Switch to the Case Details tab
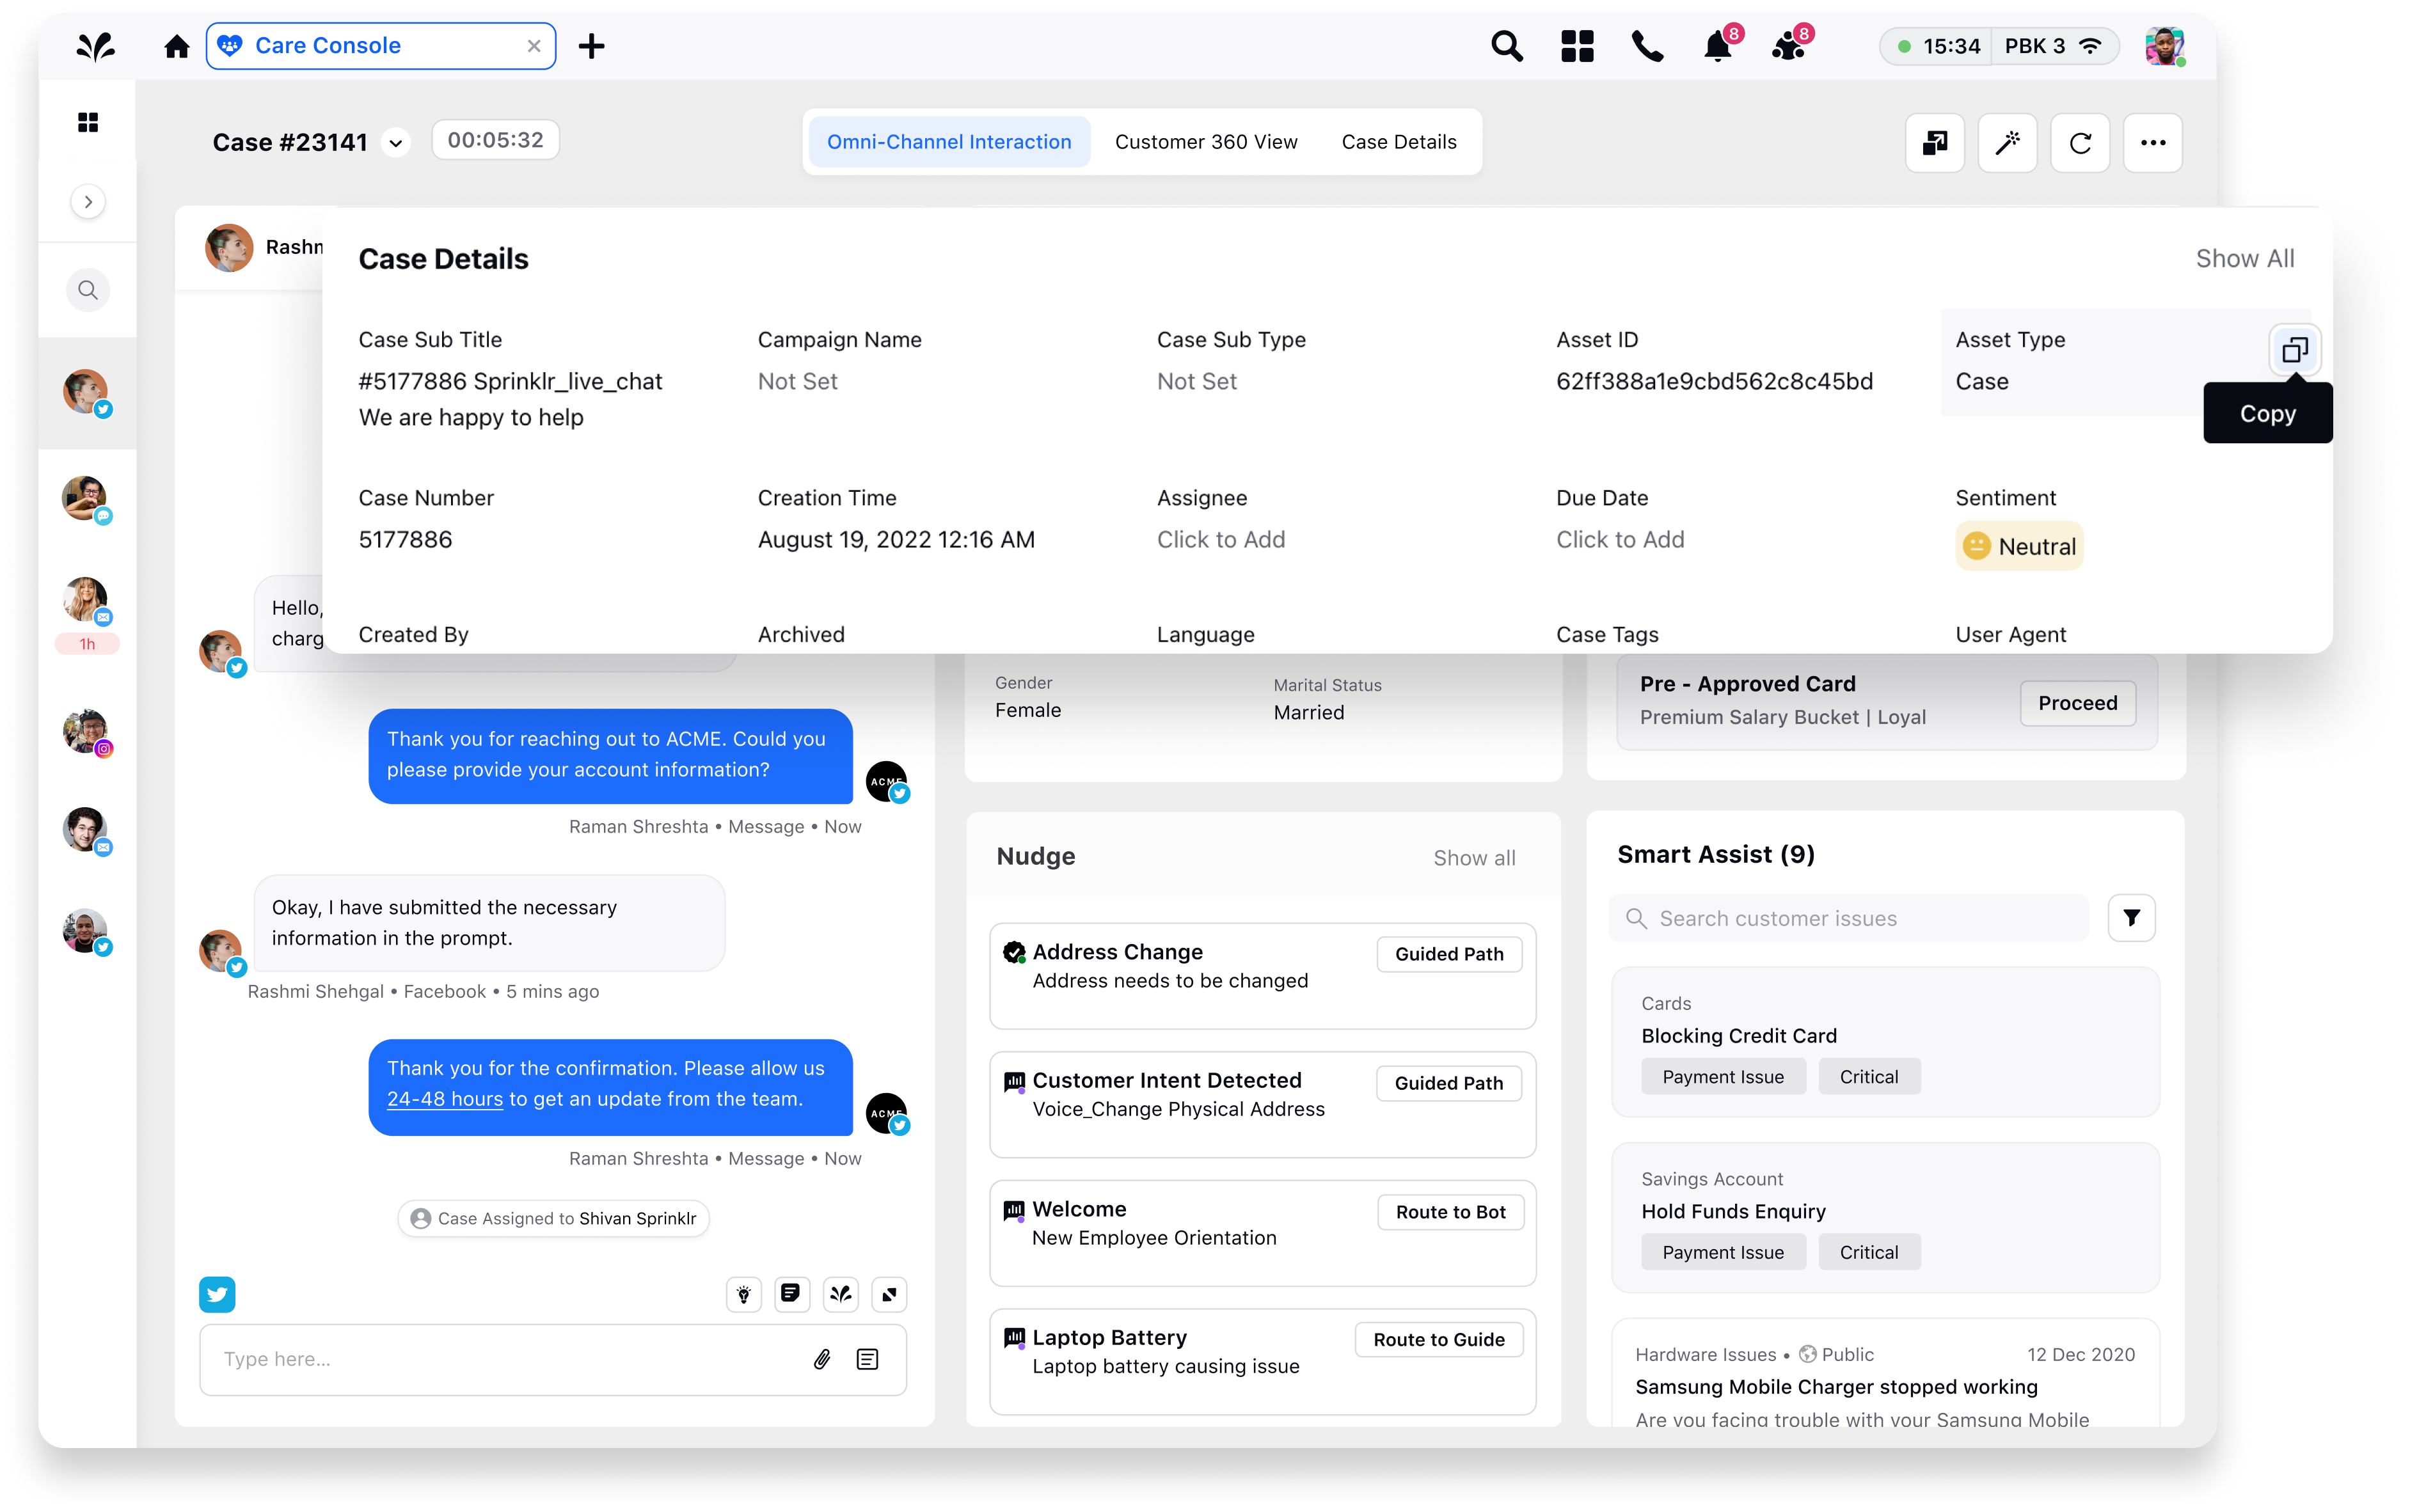 click(x=1398, y=142)
